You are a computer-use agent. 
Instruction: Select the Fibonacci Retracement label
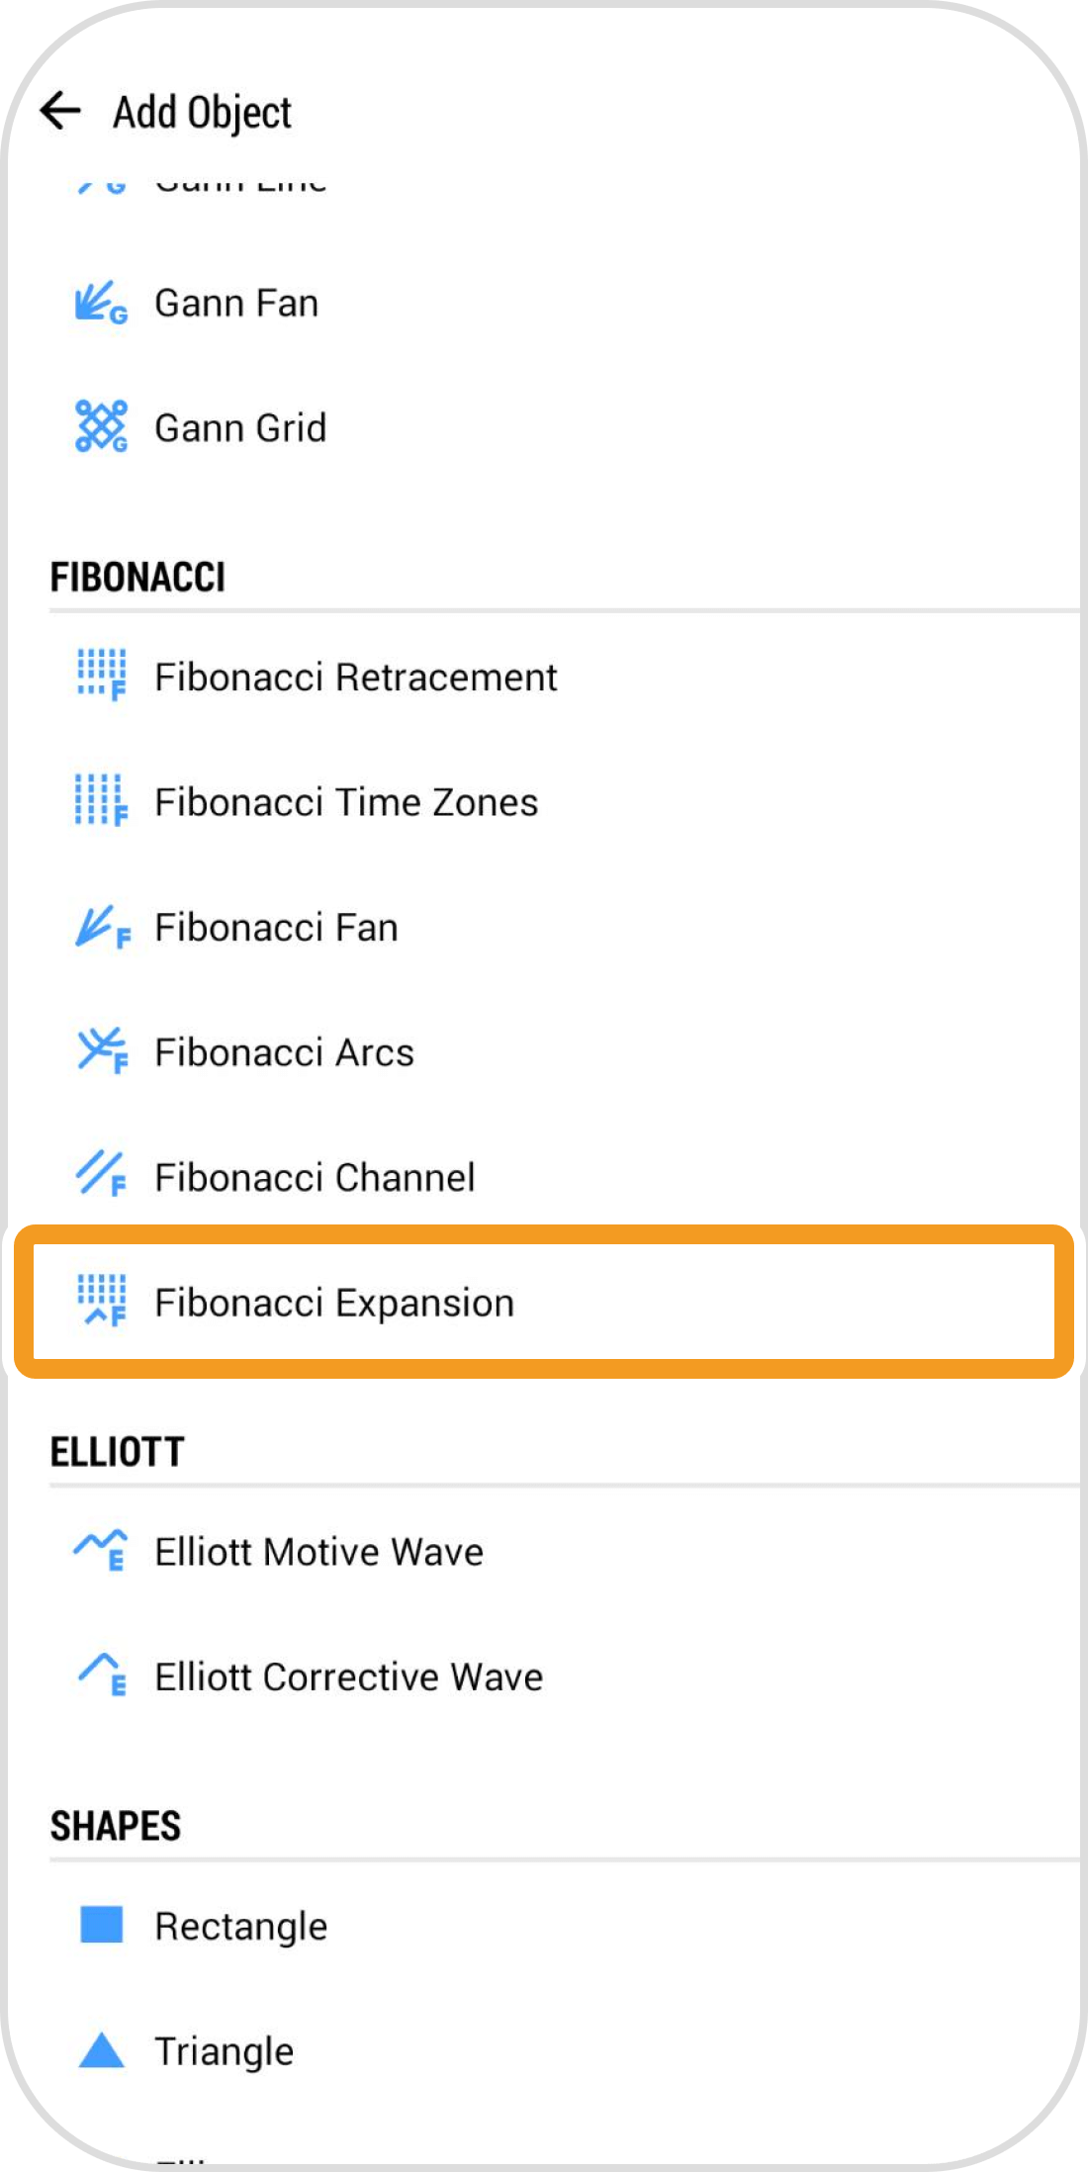[356, 678]
